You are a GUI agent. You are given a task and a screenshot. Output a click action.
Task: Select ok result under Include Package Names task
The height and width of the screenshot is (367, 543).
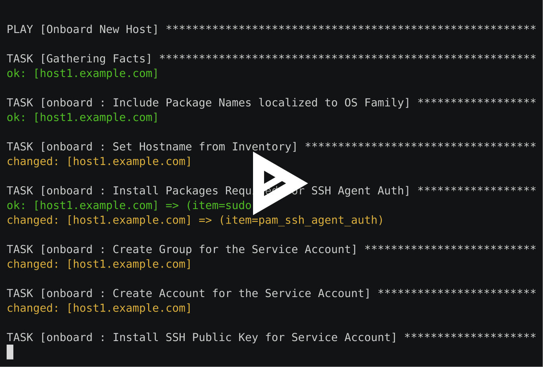[83, 117]
